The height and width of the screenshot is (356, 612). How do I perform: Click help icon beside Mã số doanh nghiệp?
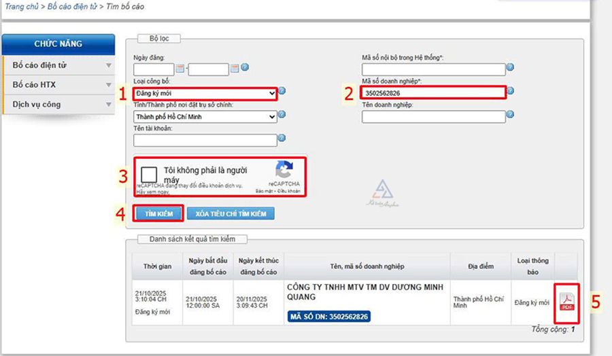pos(510,91)
